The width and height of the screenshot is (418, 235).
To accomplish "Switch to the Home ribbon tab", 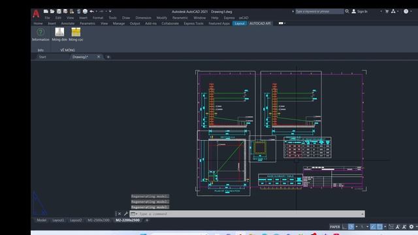I will (x=38, y=23).
